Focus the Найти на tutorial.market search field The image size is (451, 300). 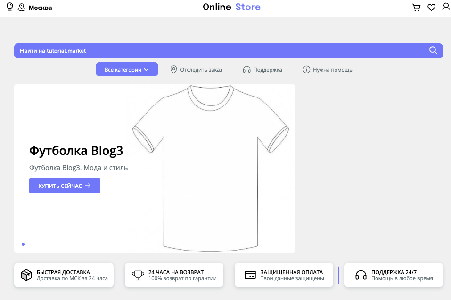pyautogui.click(x=217, y=50)
